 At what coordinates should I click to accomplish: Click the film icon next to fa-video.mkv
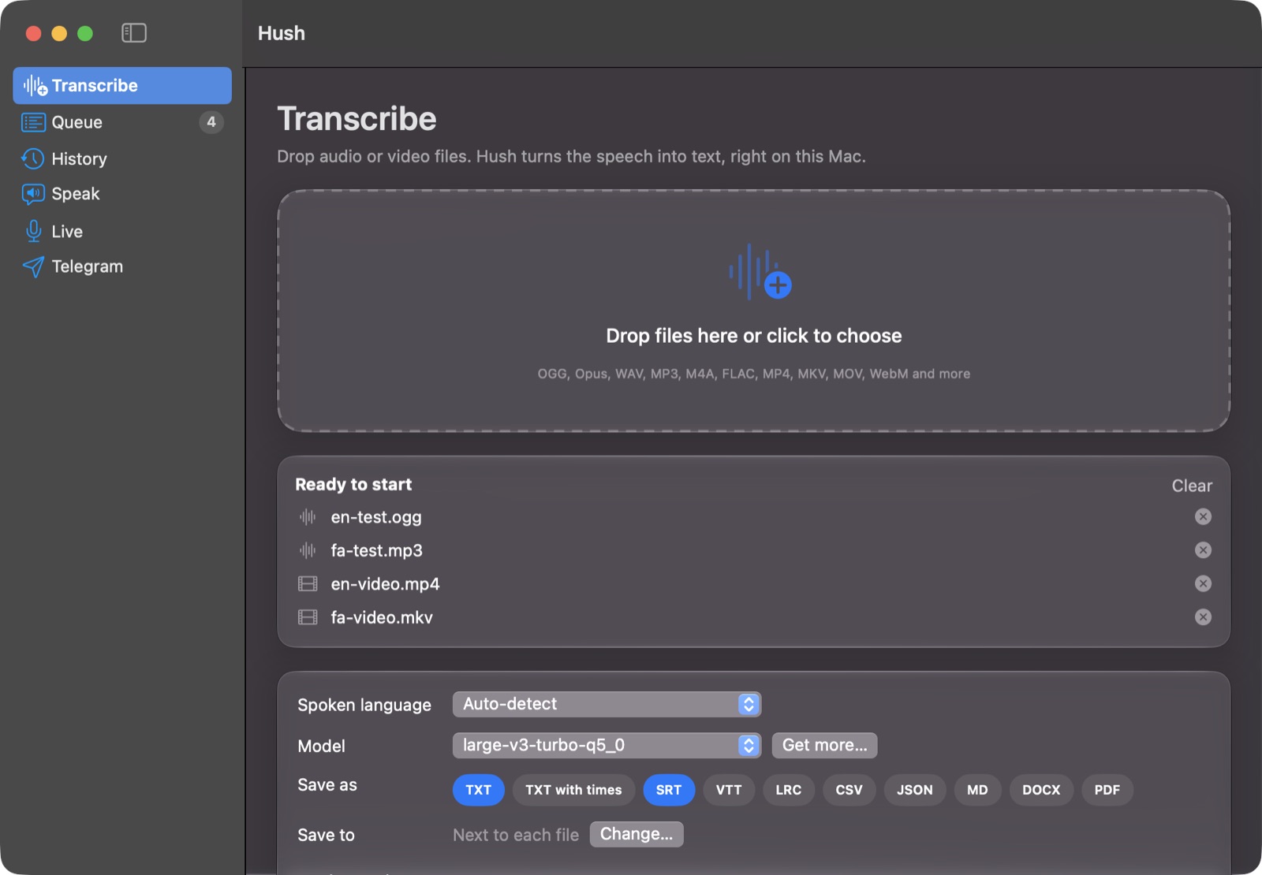[308, 617]
